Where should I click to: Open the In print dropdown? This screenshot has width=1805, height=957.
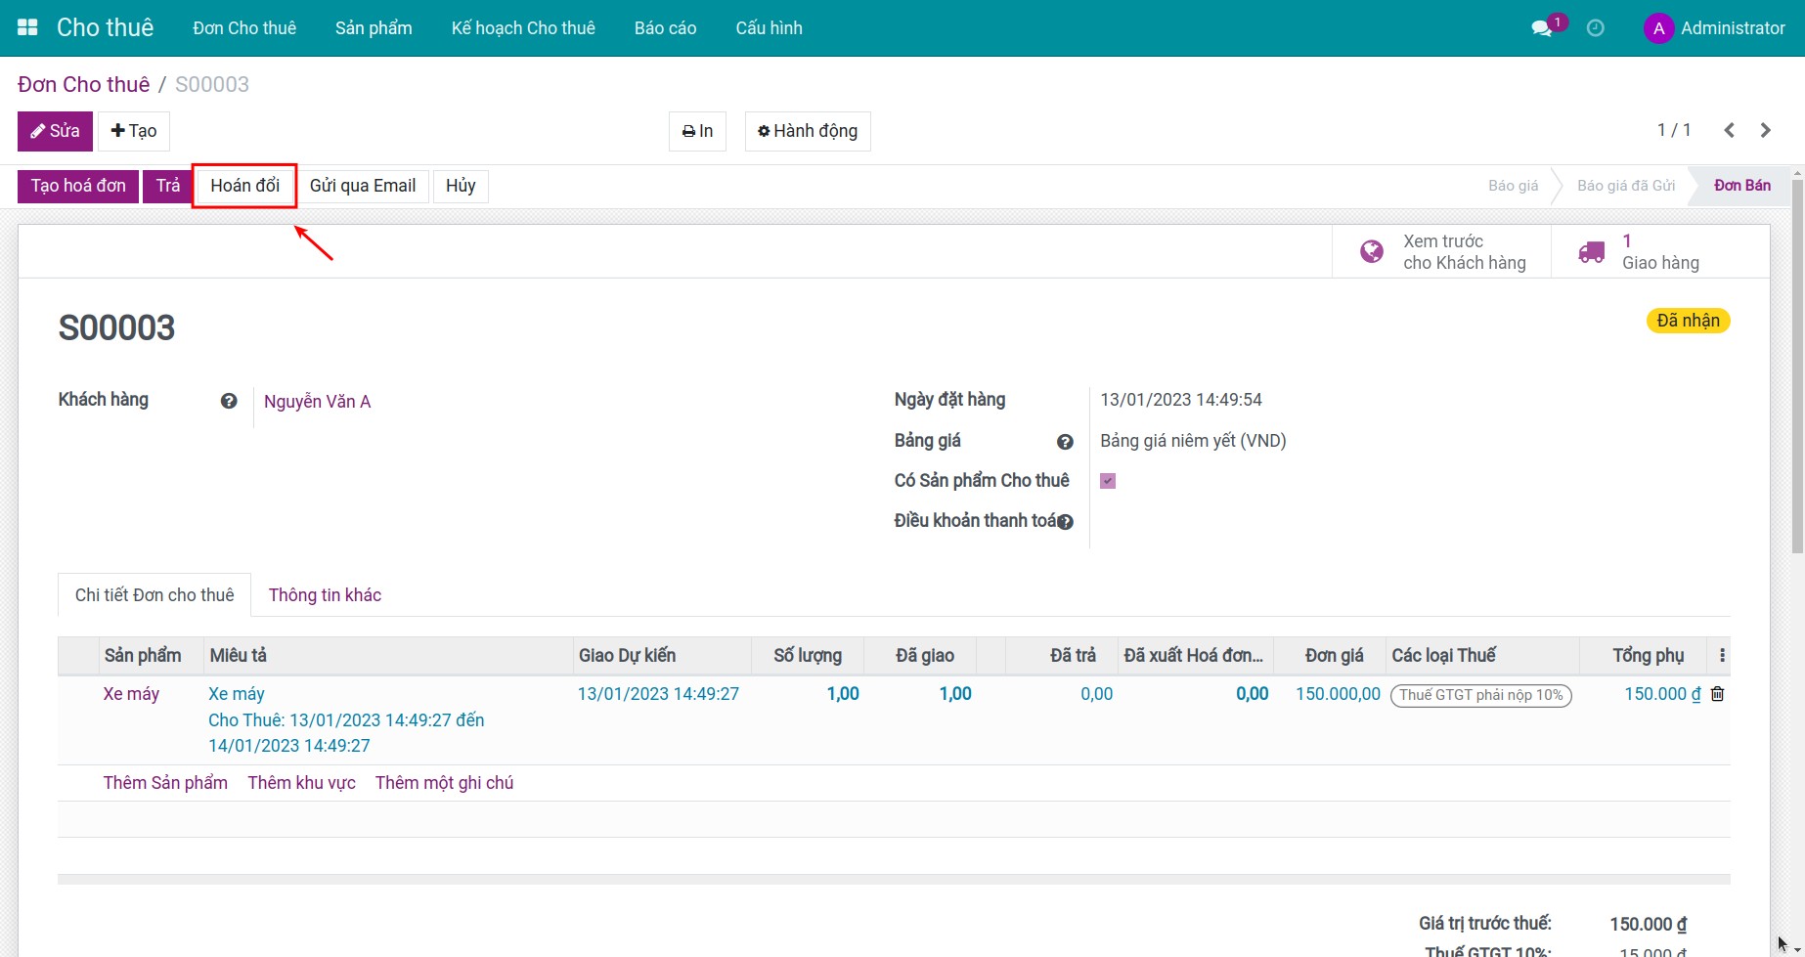(x=697, y=131)
